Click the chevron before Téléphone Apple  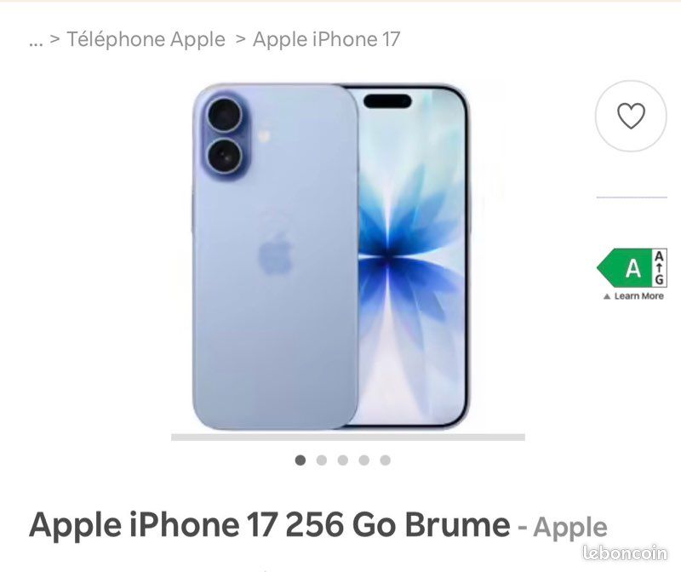click(x=54, y=39)
